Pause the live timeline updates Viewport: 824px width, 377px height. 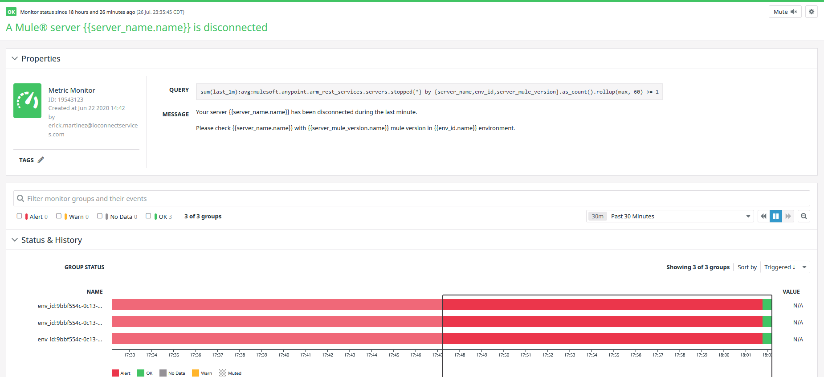pyautogui.click(x=776, y=216)
